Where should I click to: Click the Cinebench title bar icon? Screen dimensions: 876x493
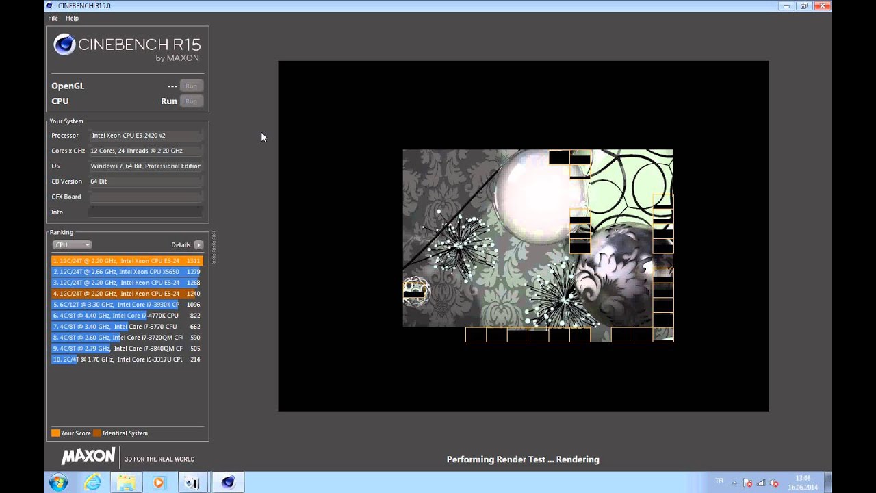click(x=49, y=5)
